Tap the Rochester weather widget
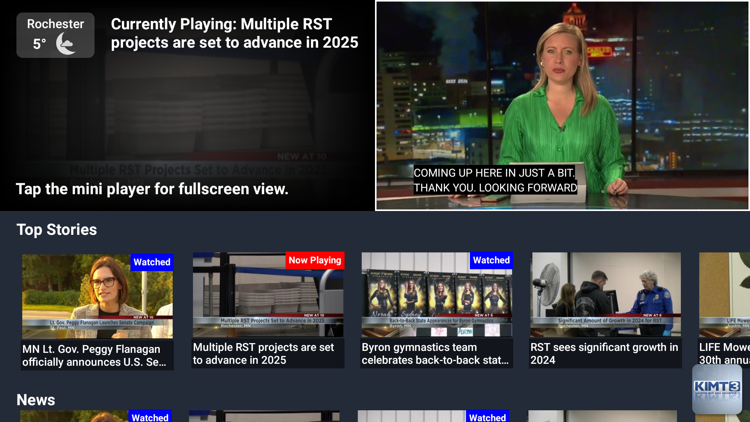This screenshot has width=750, height=422. coord(55,35)
